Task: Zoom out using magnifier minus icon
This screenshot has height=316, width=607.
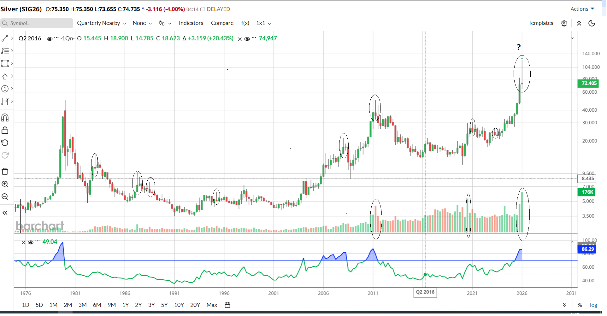Action: [x=5, y=197]
